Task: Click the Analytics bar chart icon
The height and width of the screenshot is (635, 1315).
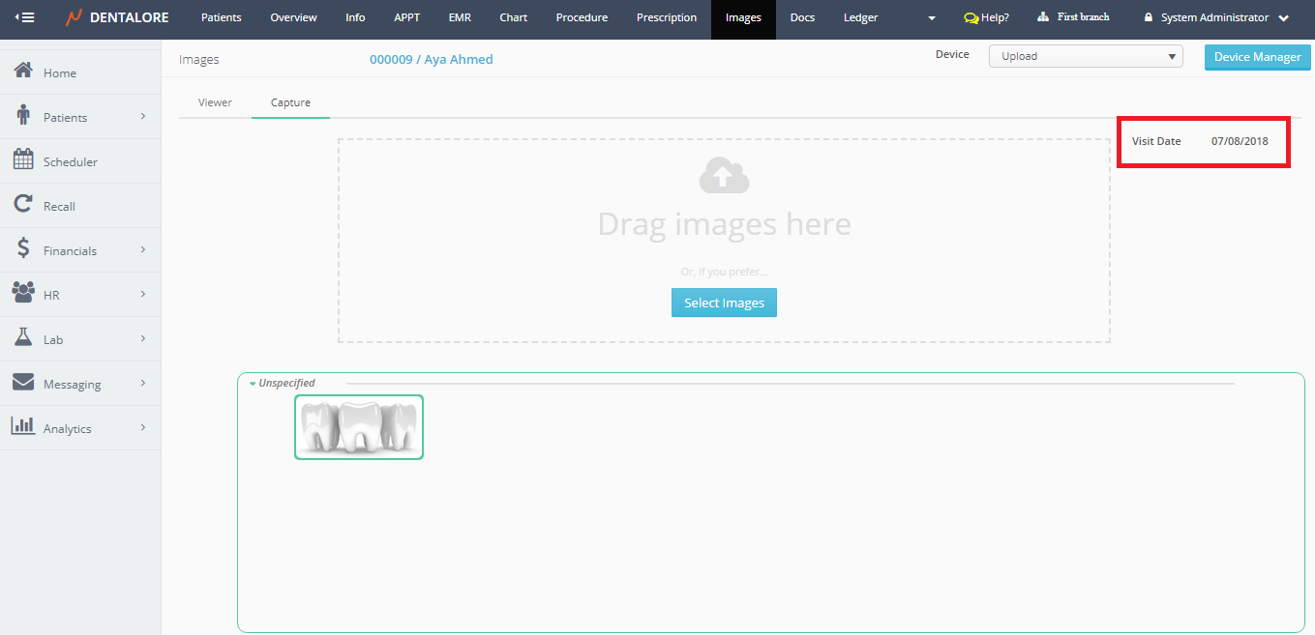Action: pos(23,428)
